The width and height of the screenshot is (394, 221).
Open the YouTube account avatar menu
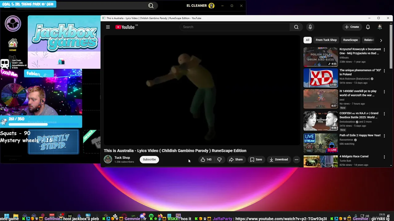click(x=380, y=27)
